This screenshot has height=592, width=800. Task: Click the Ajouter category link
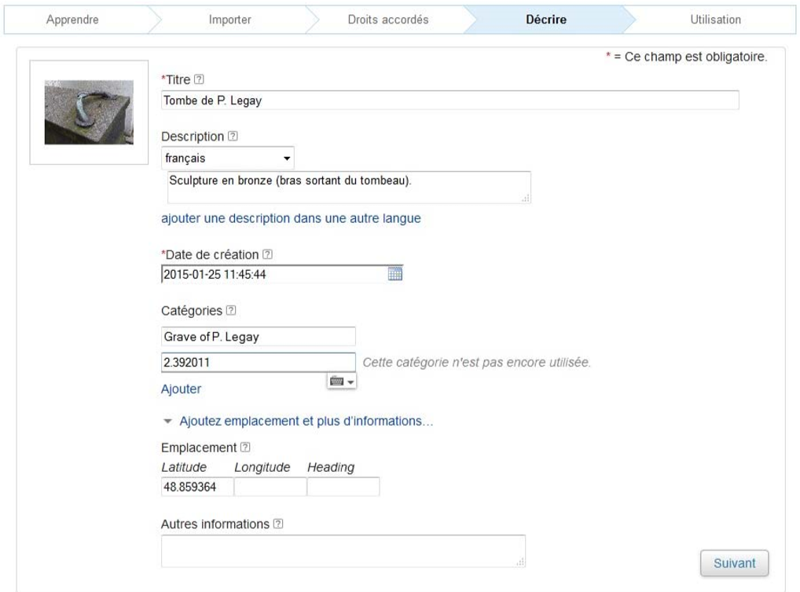coord(181,389)
